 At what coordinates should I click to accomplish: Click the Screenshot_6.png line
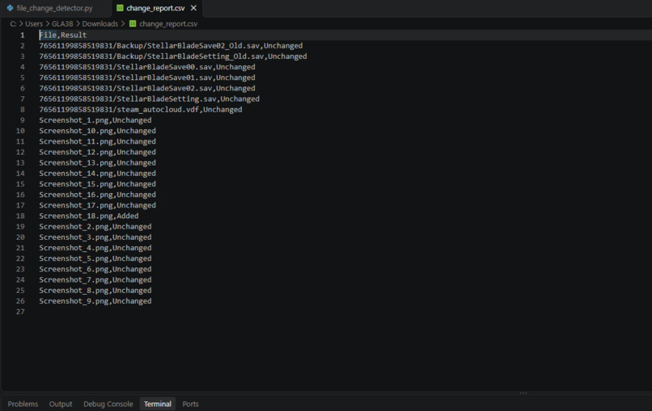pyautogui.click(x=95, y=269)
